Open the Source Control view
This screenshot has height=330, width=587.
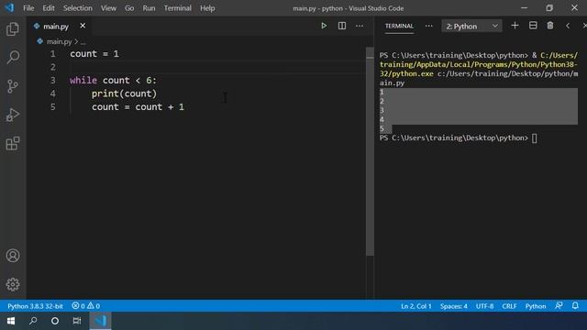click(x=13, y=86)
